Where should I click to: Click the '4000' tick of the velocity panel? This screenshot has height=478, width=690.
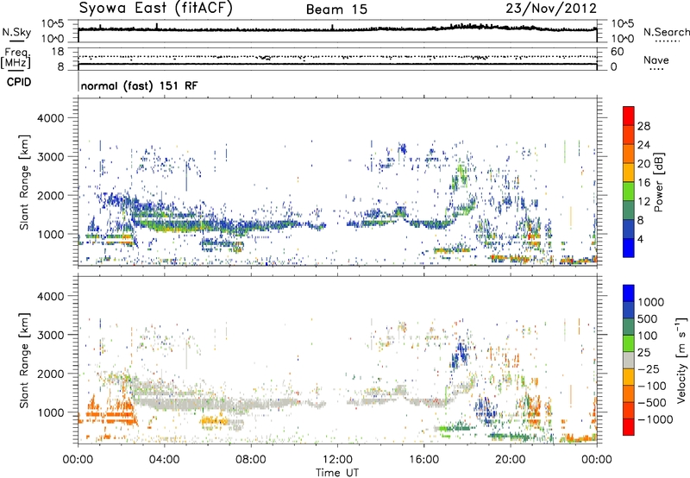(51, 296)
